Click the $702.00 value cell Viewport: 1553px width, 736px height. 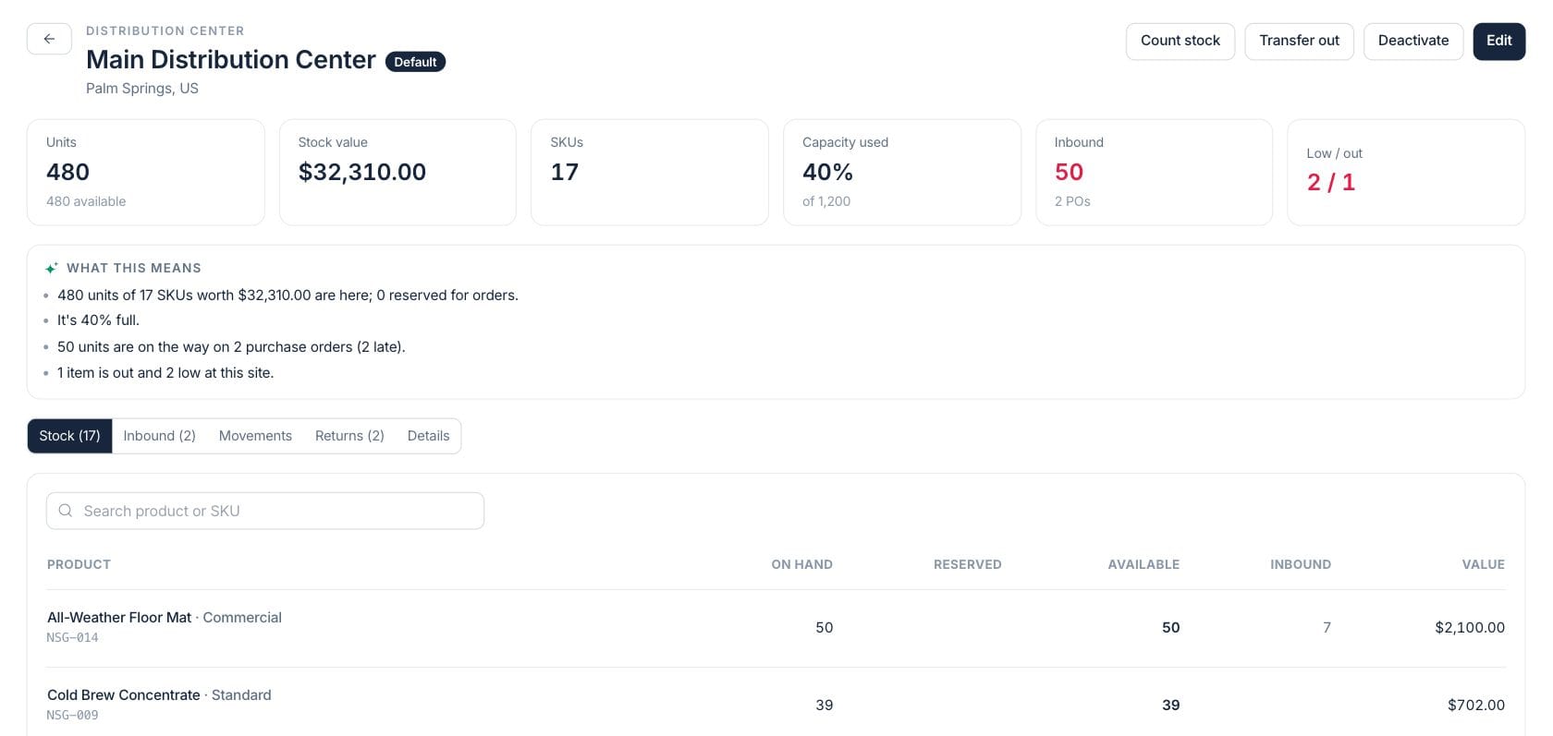pos(1476,705)
